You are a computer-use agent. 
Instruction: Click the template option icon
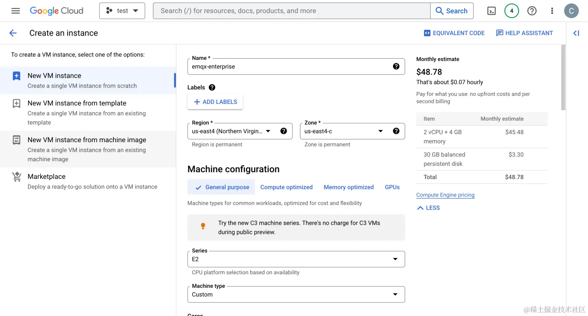(x=16, y=103)
